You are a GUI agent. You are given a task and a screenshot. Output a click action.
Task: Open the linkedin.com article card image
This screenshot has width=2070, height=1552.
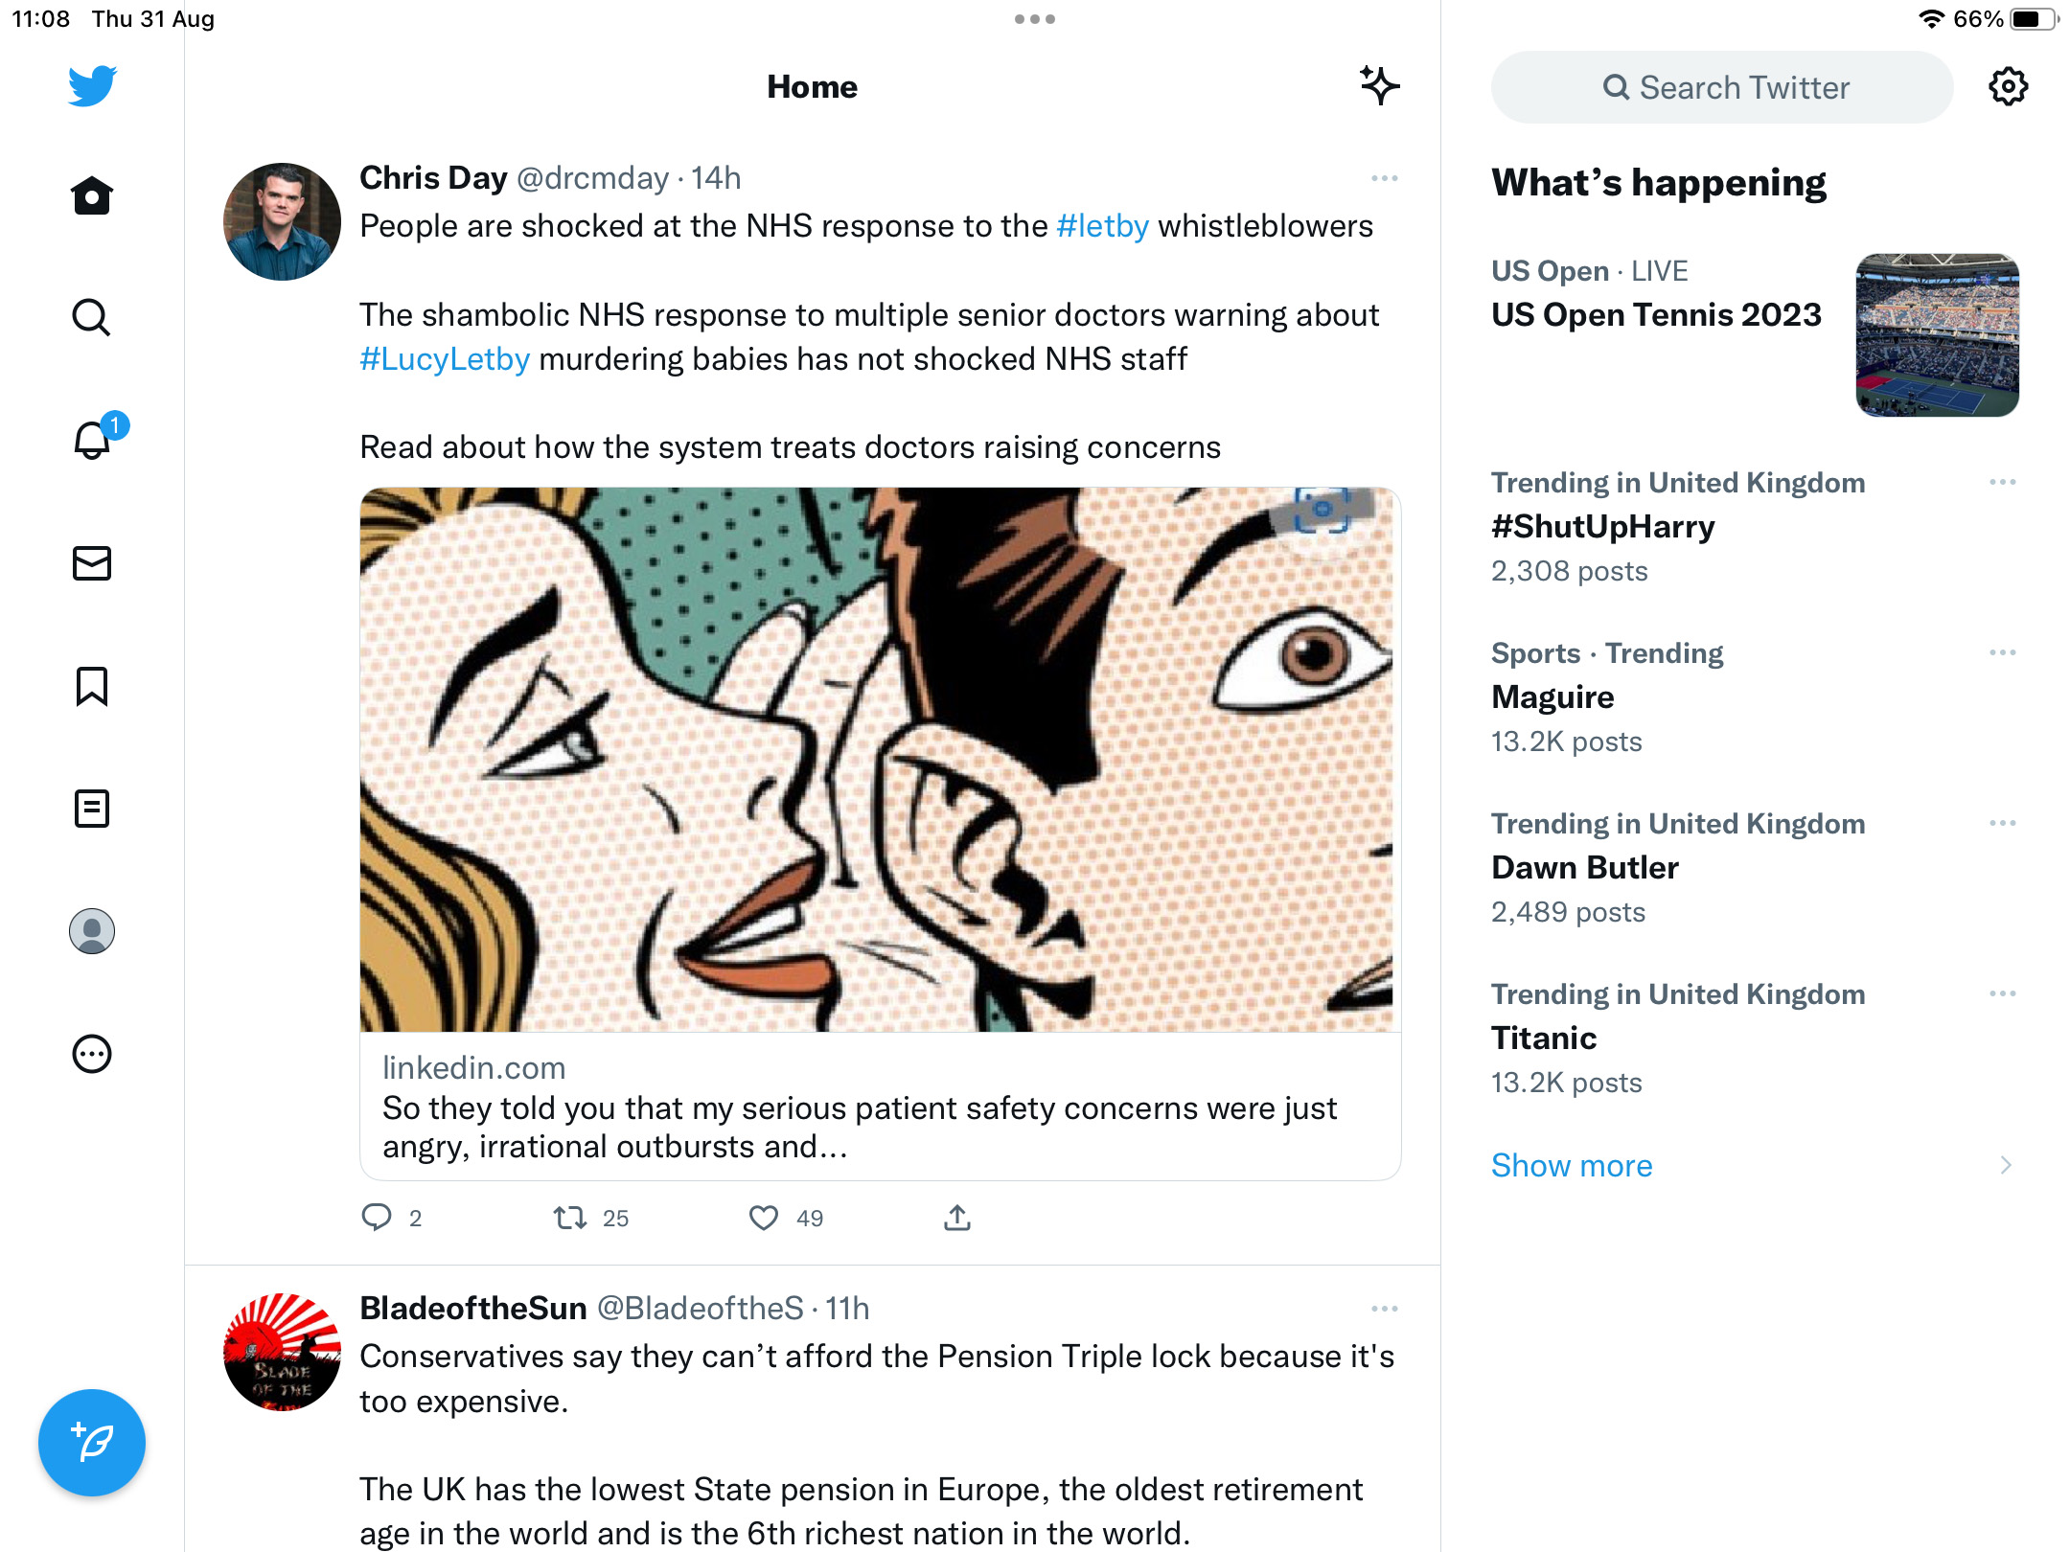click(880, 760)
